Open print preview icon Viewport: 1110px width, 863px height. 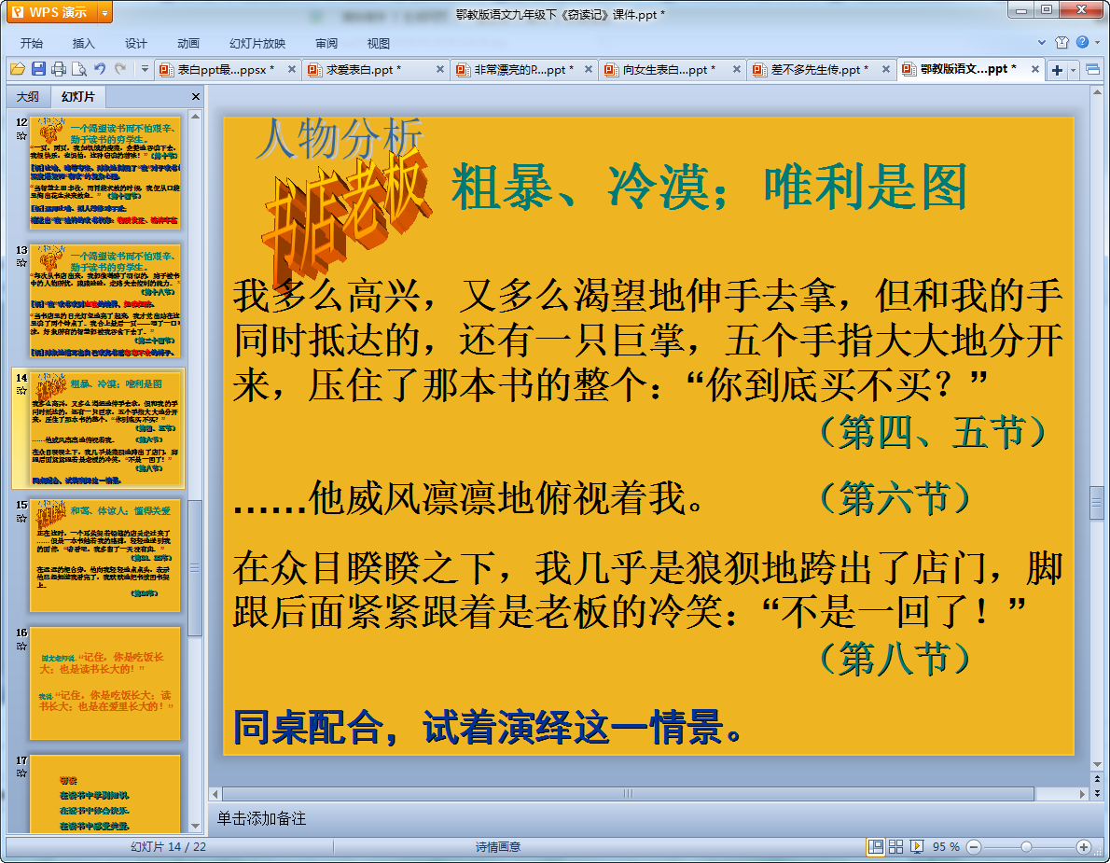(79, 69)
